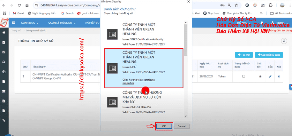This screenshot has width=292, height=136.
Task: Open site information icon in address bar
Action: (x=37, y=5)
